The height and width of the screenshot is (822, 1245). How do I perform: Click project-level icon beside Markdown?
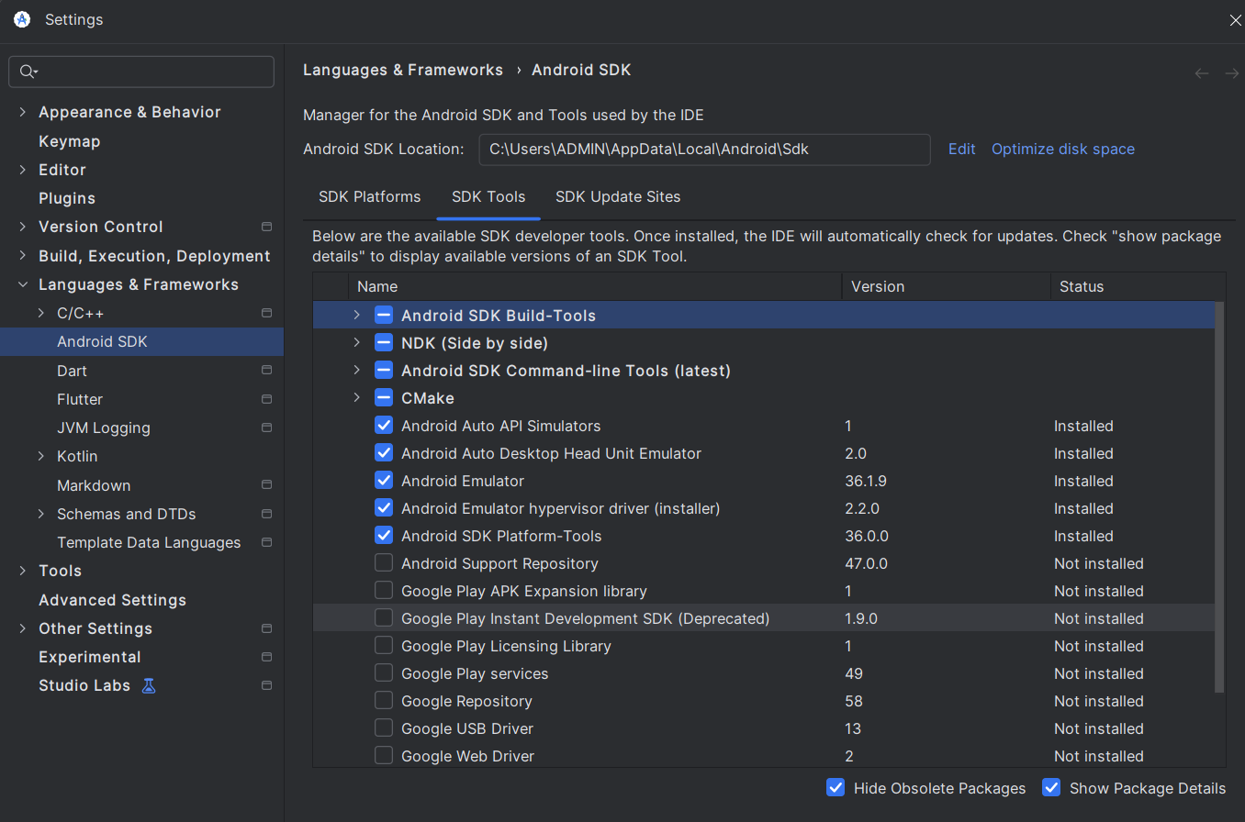[x=266, y=485]
